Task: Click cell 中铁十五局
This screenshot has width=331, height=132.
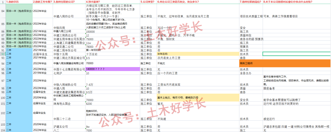Action: [69, 54]
